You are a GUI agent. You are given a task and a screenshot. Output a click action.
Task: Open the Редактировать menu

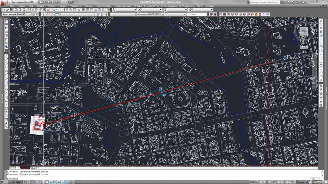[104, 6]
